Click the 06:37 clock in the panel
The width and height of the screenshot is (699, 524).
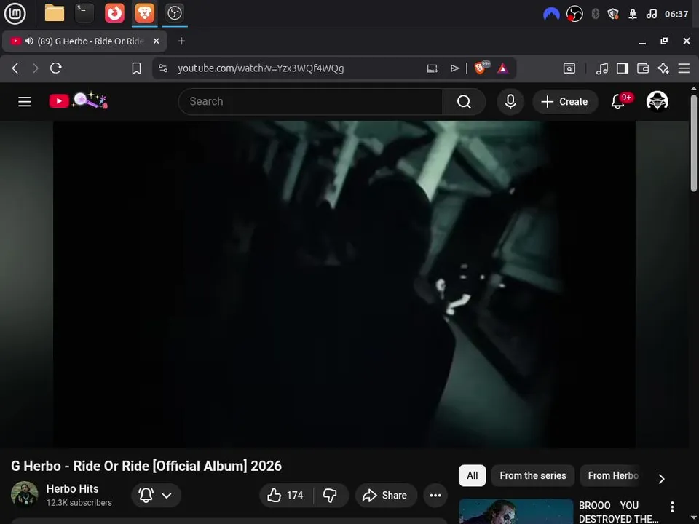[676, 14]
